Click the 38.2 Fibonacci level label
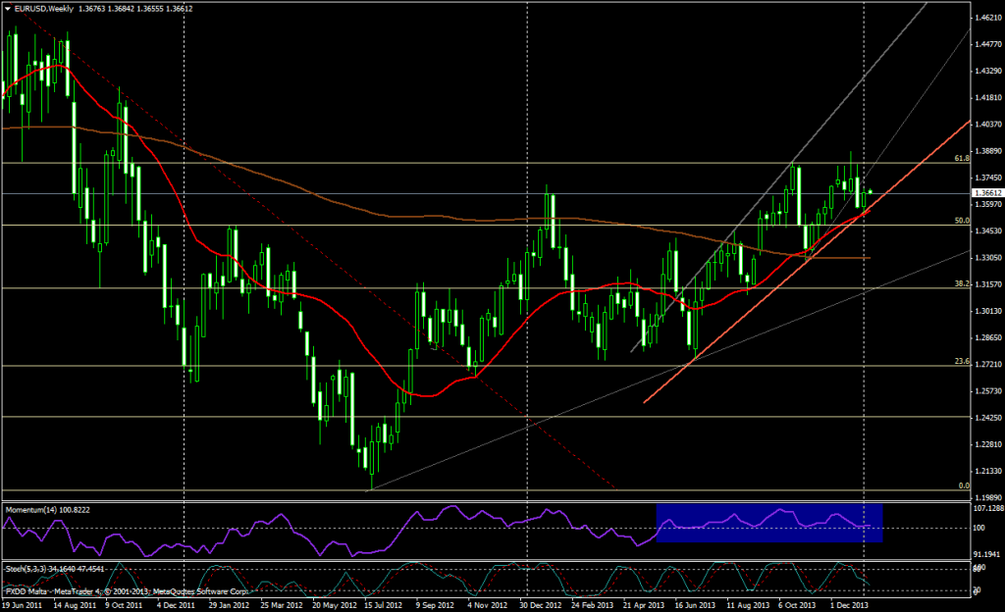The height and width of the screenshot is (612, 1005). coord(962,283)
